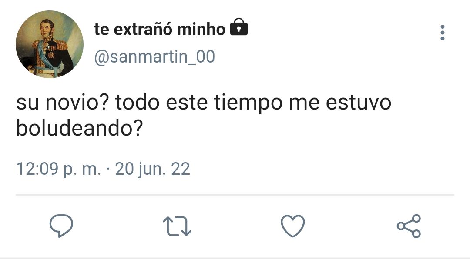Click the padlock protected-account icon
This screenshot has height=266, width=470.
click(x=239, y=27)
